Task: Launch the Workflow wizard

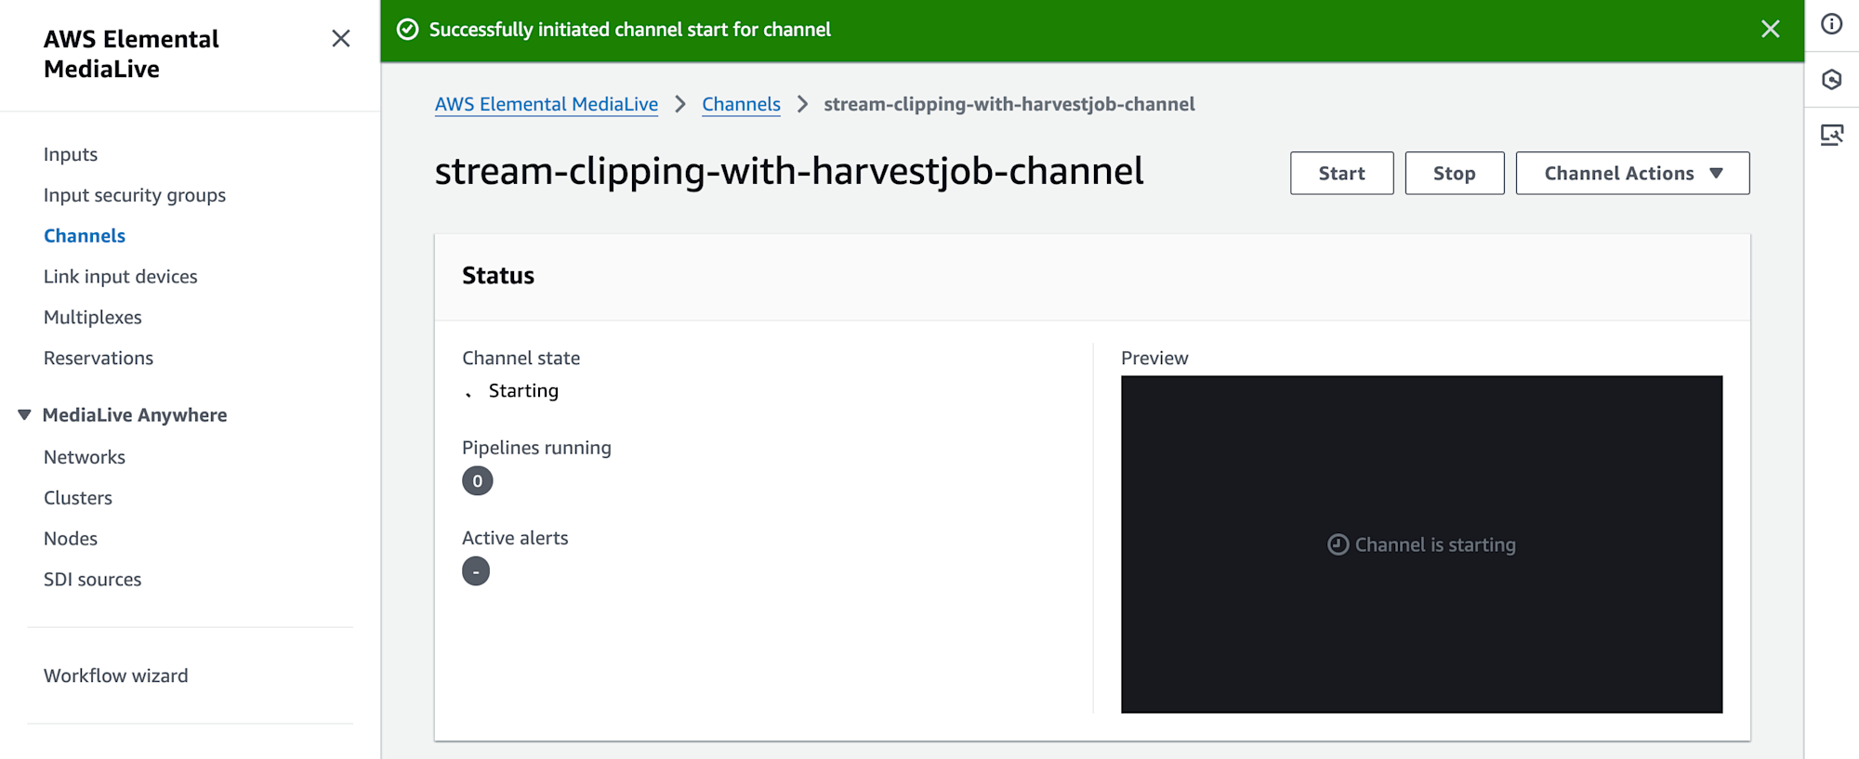Action: (116, 676)
